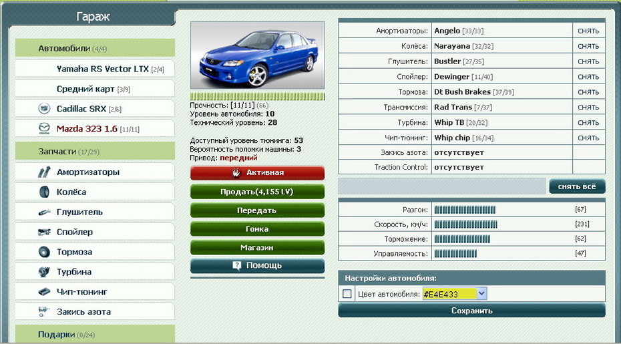Viewport: 621px width, 344px height.
Task: Click the brake disc icon next to Тормоза
Action: (44, 252)
